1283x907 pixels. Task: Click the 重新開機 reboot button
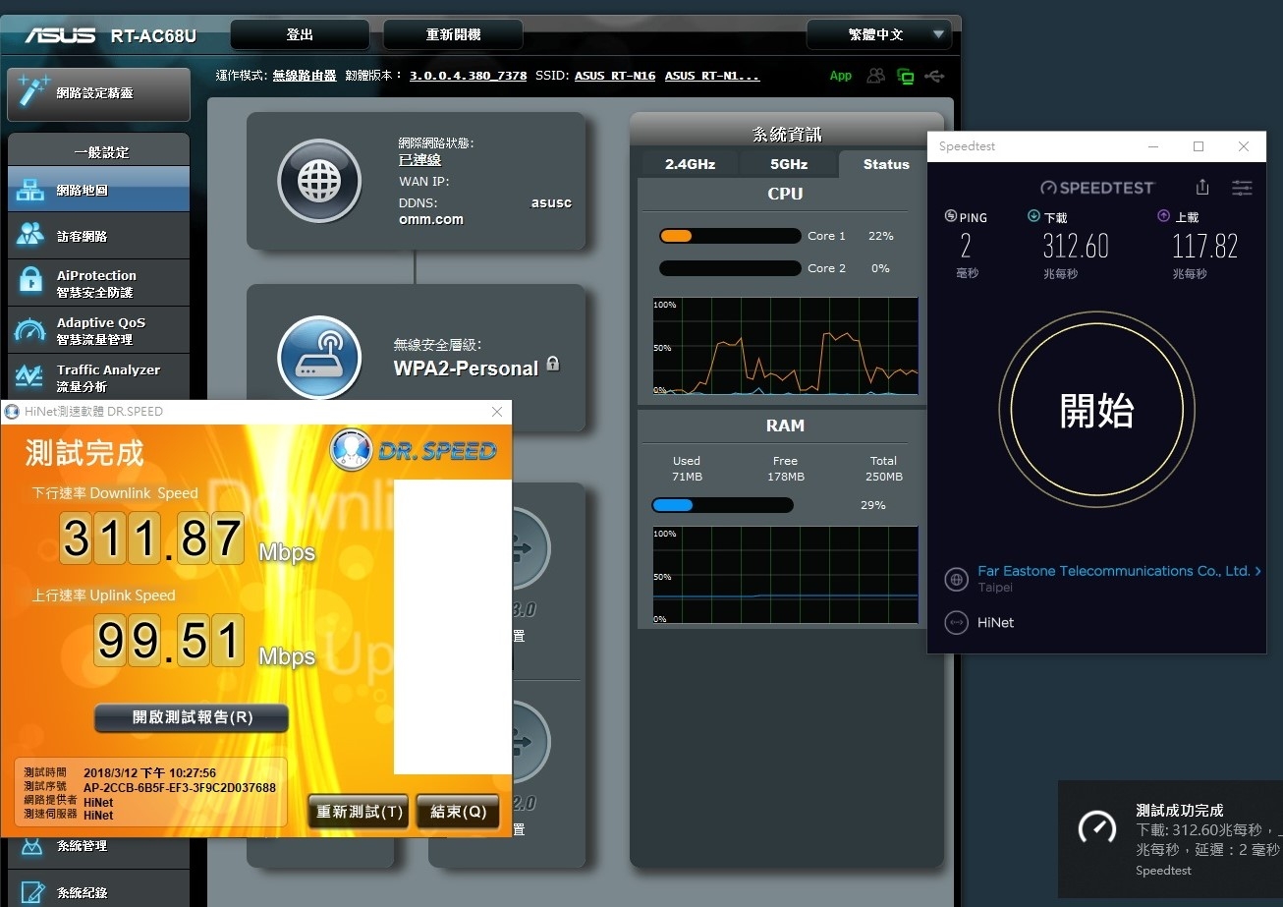(x=453, y=34)
